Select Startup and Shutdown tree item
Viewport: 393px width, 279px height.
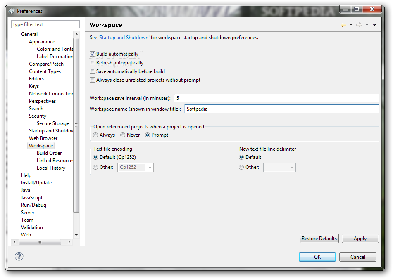(51, 131)
